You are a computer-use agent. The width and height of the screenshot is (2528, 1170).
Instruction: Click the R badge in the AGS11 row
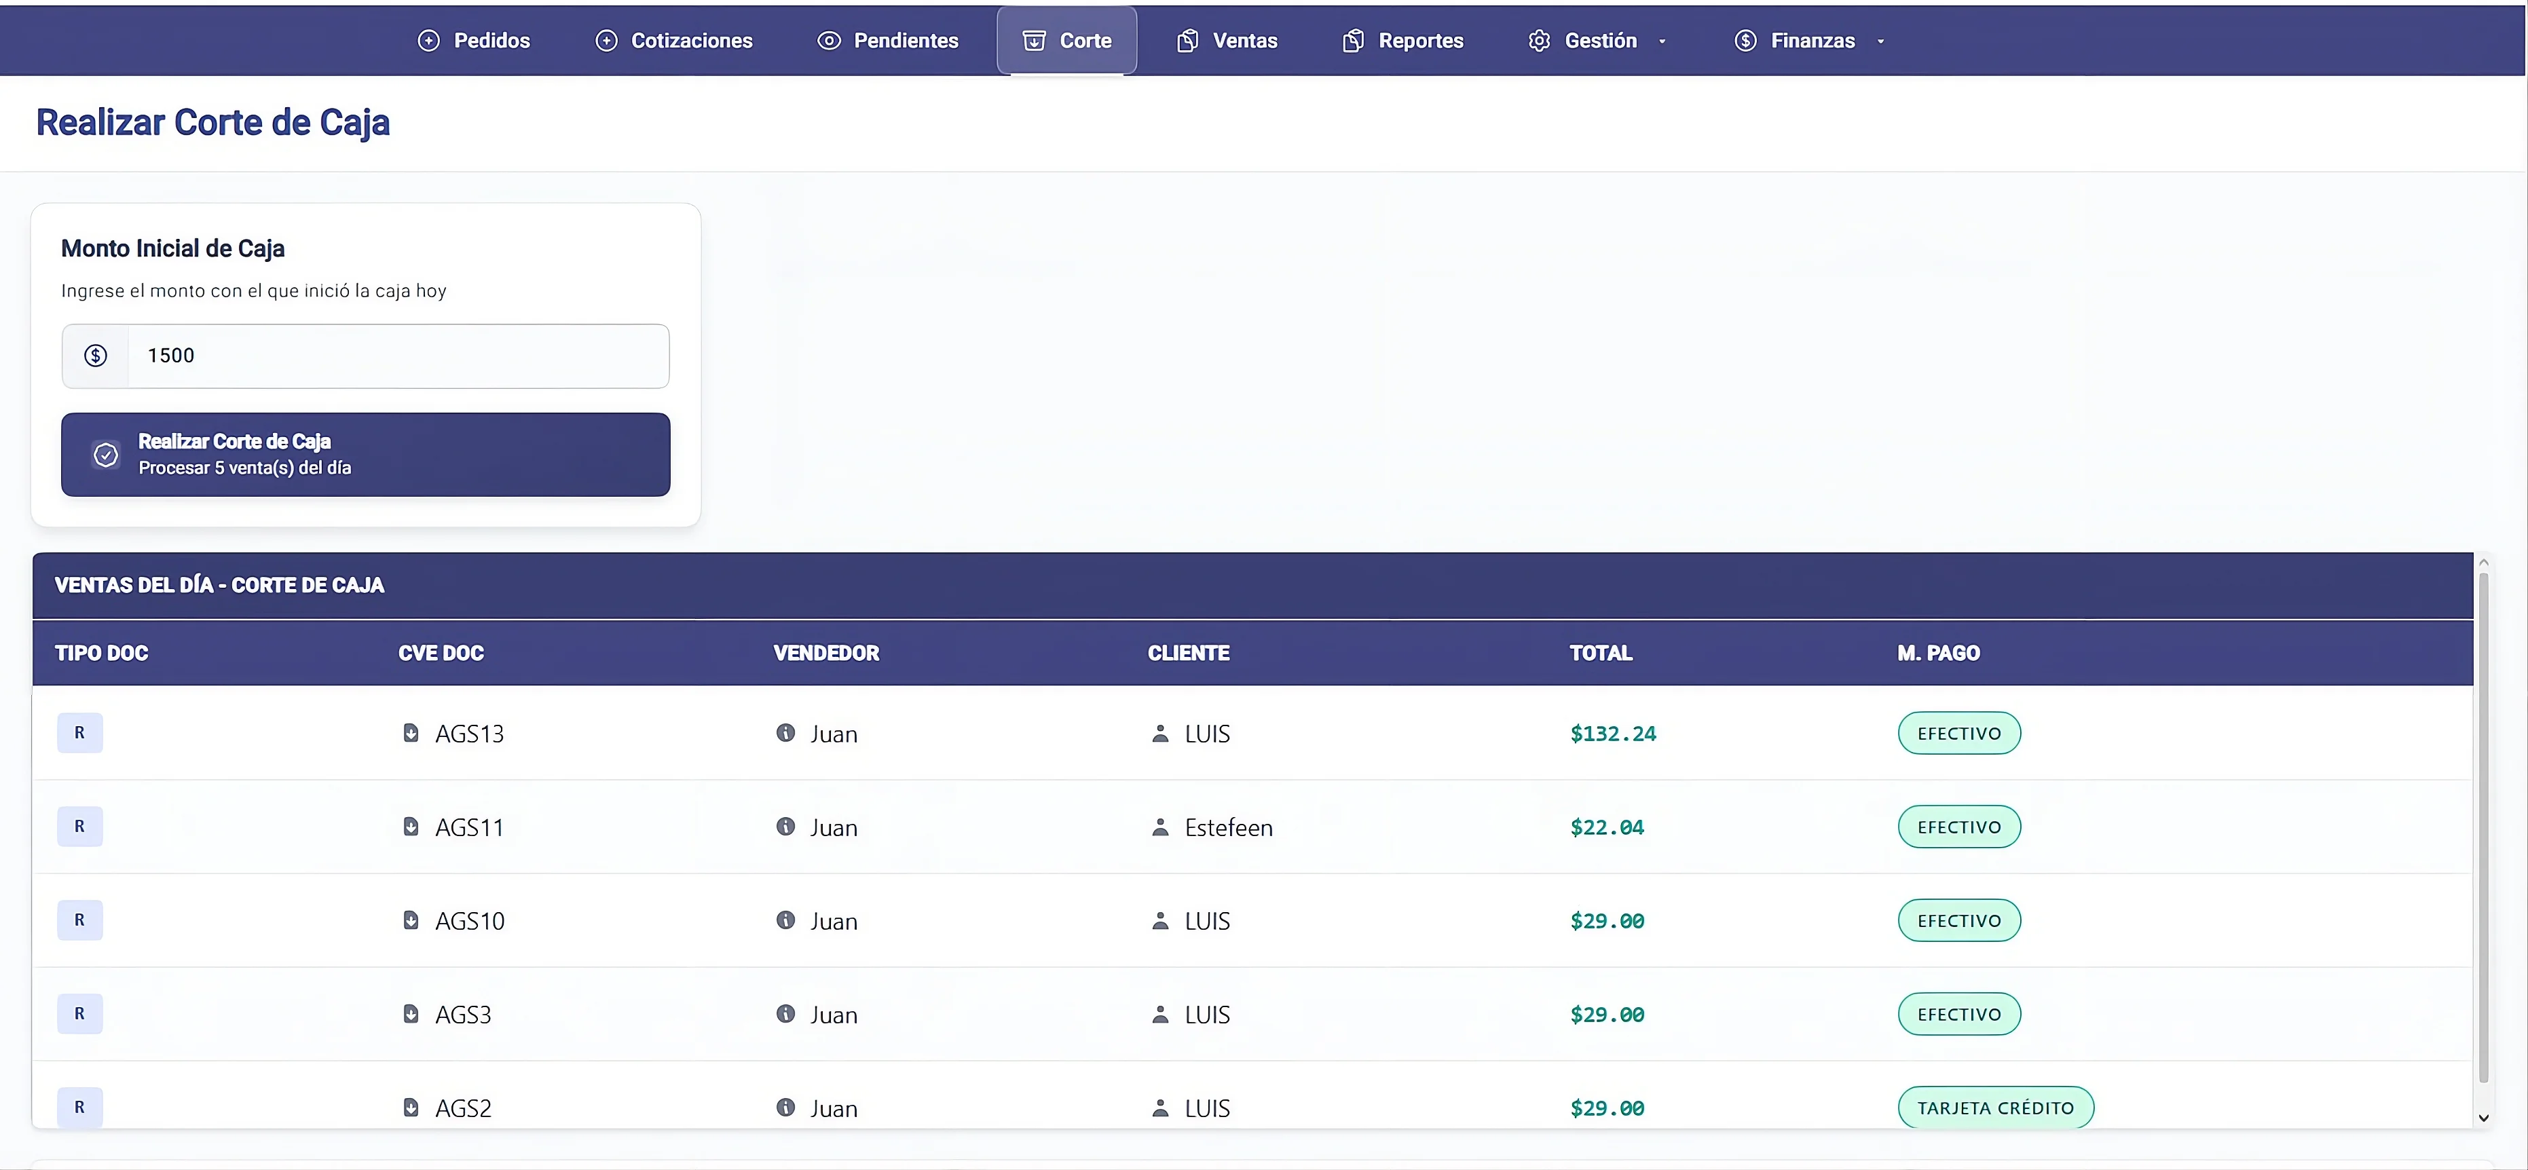pyautogui.click(x=79, y=827)
